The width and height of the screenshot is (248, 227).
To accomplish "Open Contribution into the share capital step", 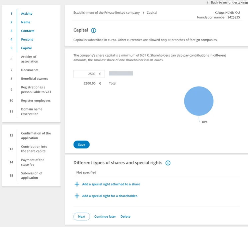I will [x=34, y=149].
